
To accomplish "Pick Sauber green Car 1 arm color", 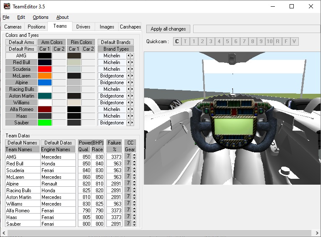I will click(x=44, y=123).
